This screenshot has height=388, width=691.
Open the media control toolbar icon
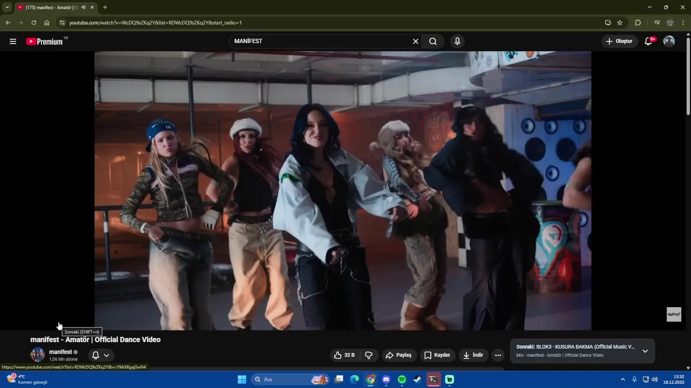click(657, 23)
